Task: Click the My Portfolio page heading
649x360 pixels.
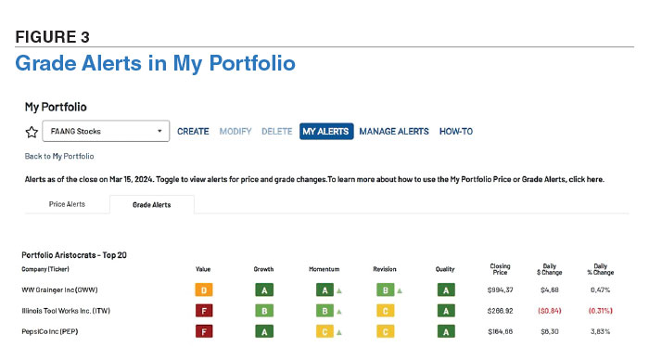Action: [56, 107]
